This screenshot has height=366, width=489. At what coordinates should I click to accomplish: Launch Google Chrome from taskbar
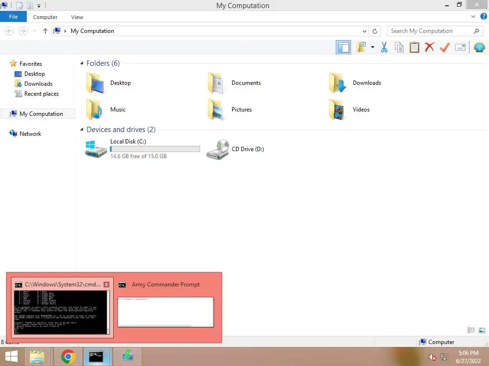[68, 356]
